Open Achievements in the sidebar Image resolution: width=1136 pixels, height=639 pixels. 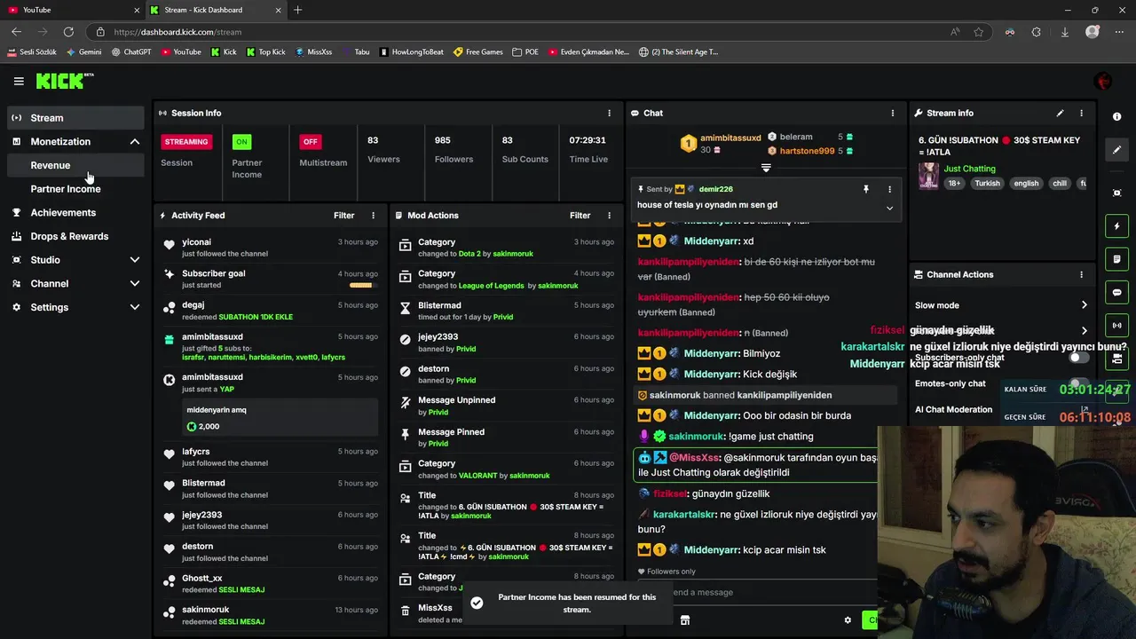(x=75, y=213)
